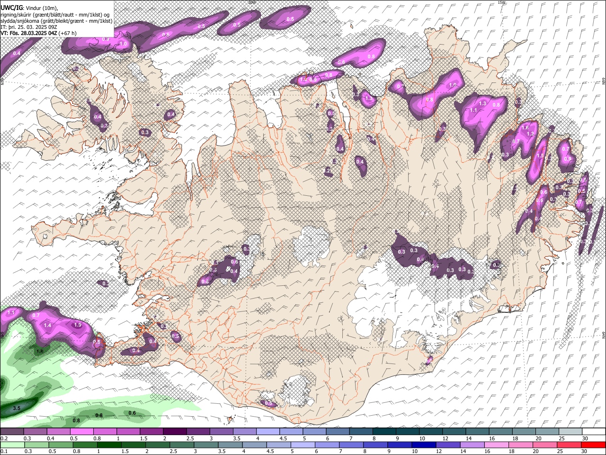Click the '3.5' value in the green rain area
The image size is (606, 455).
point(17,408)
